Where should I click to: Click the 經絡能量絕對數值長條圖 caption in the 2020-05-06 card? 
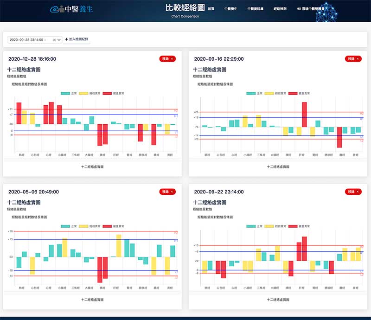[x=29, y=217]
